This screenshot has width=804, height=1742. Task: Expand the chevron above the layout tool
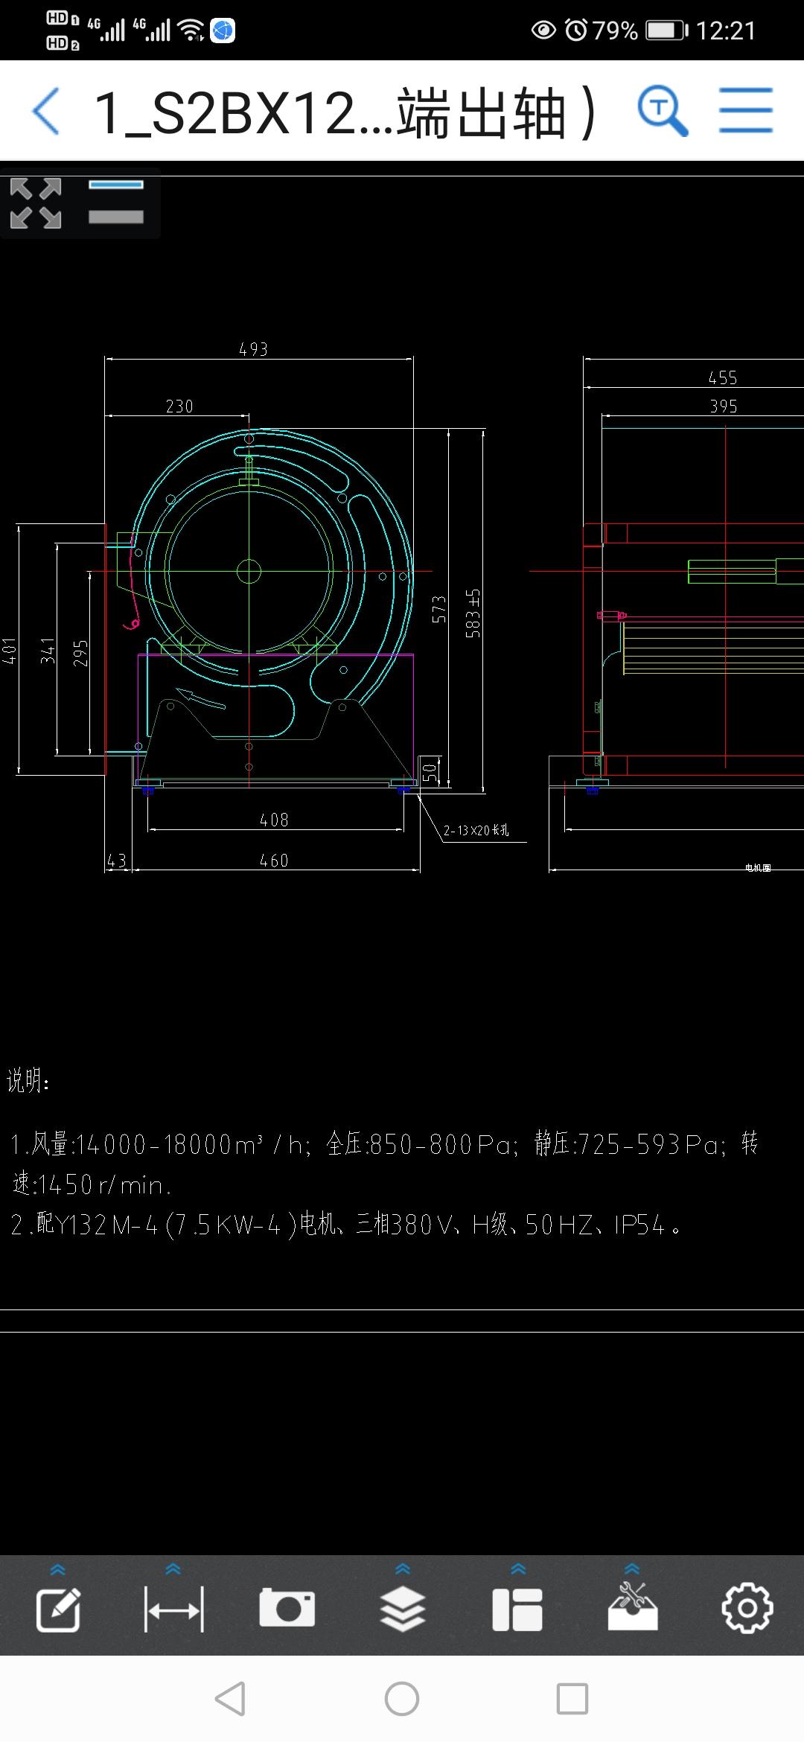[518, 1569]
